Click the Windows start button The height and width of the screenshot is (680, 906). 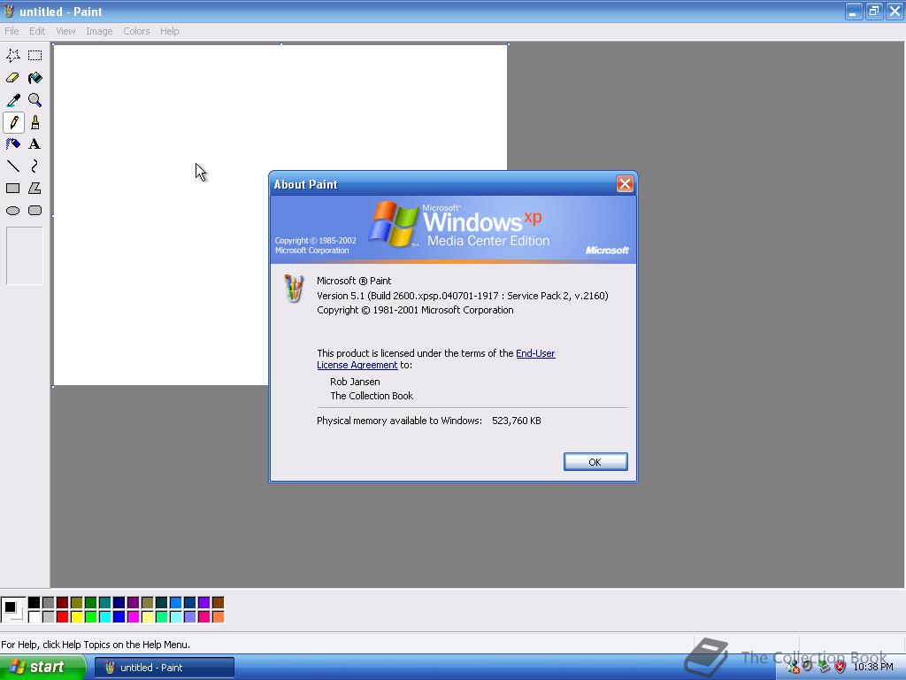(x=42, y=668)
